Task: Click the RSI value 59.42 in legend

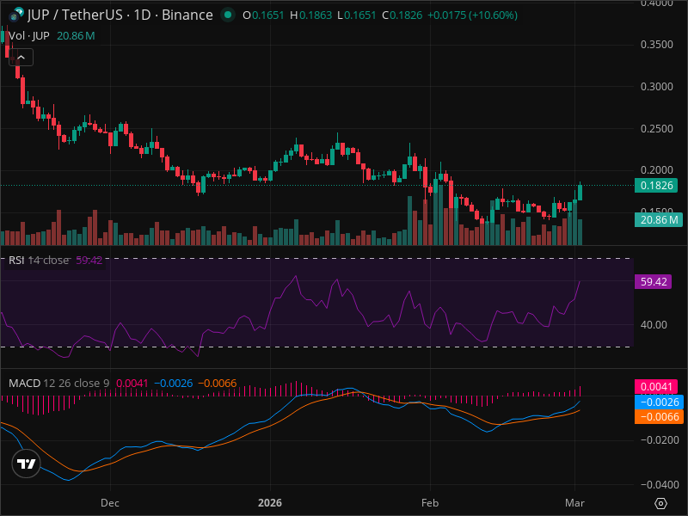Action: [89, 261]
